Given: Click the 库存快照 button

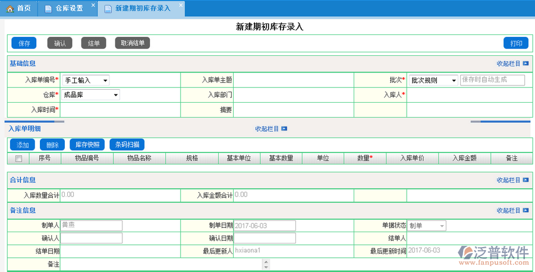Looking at the screenshot, I should point(87,145).
